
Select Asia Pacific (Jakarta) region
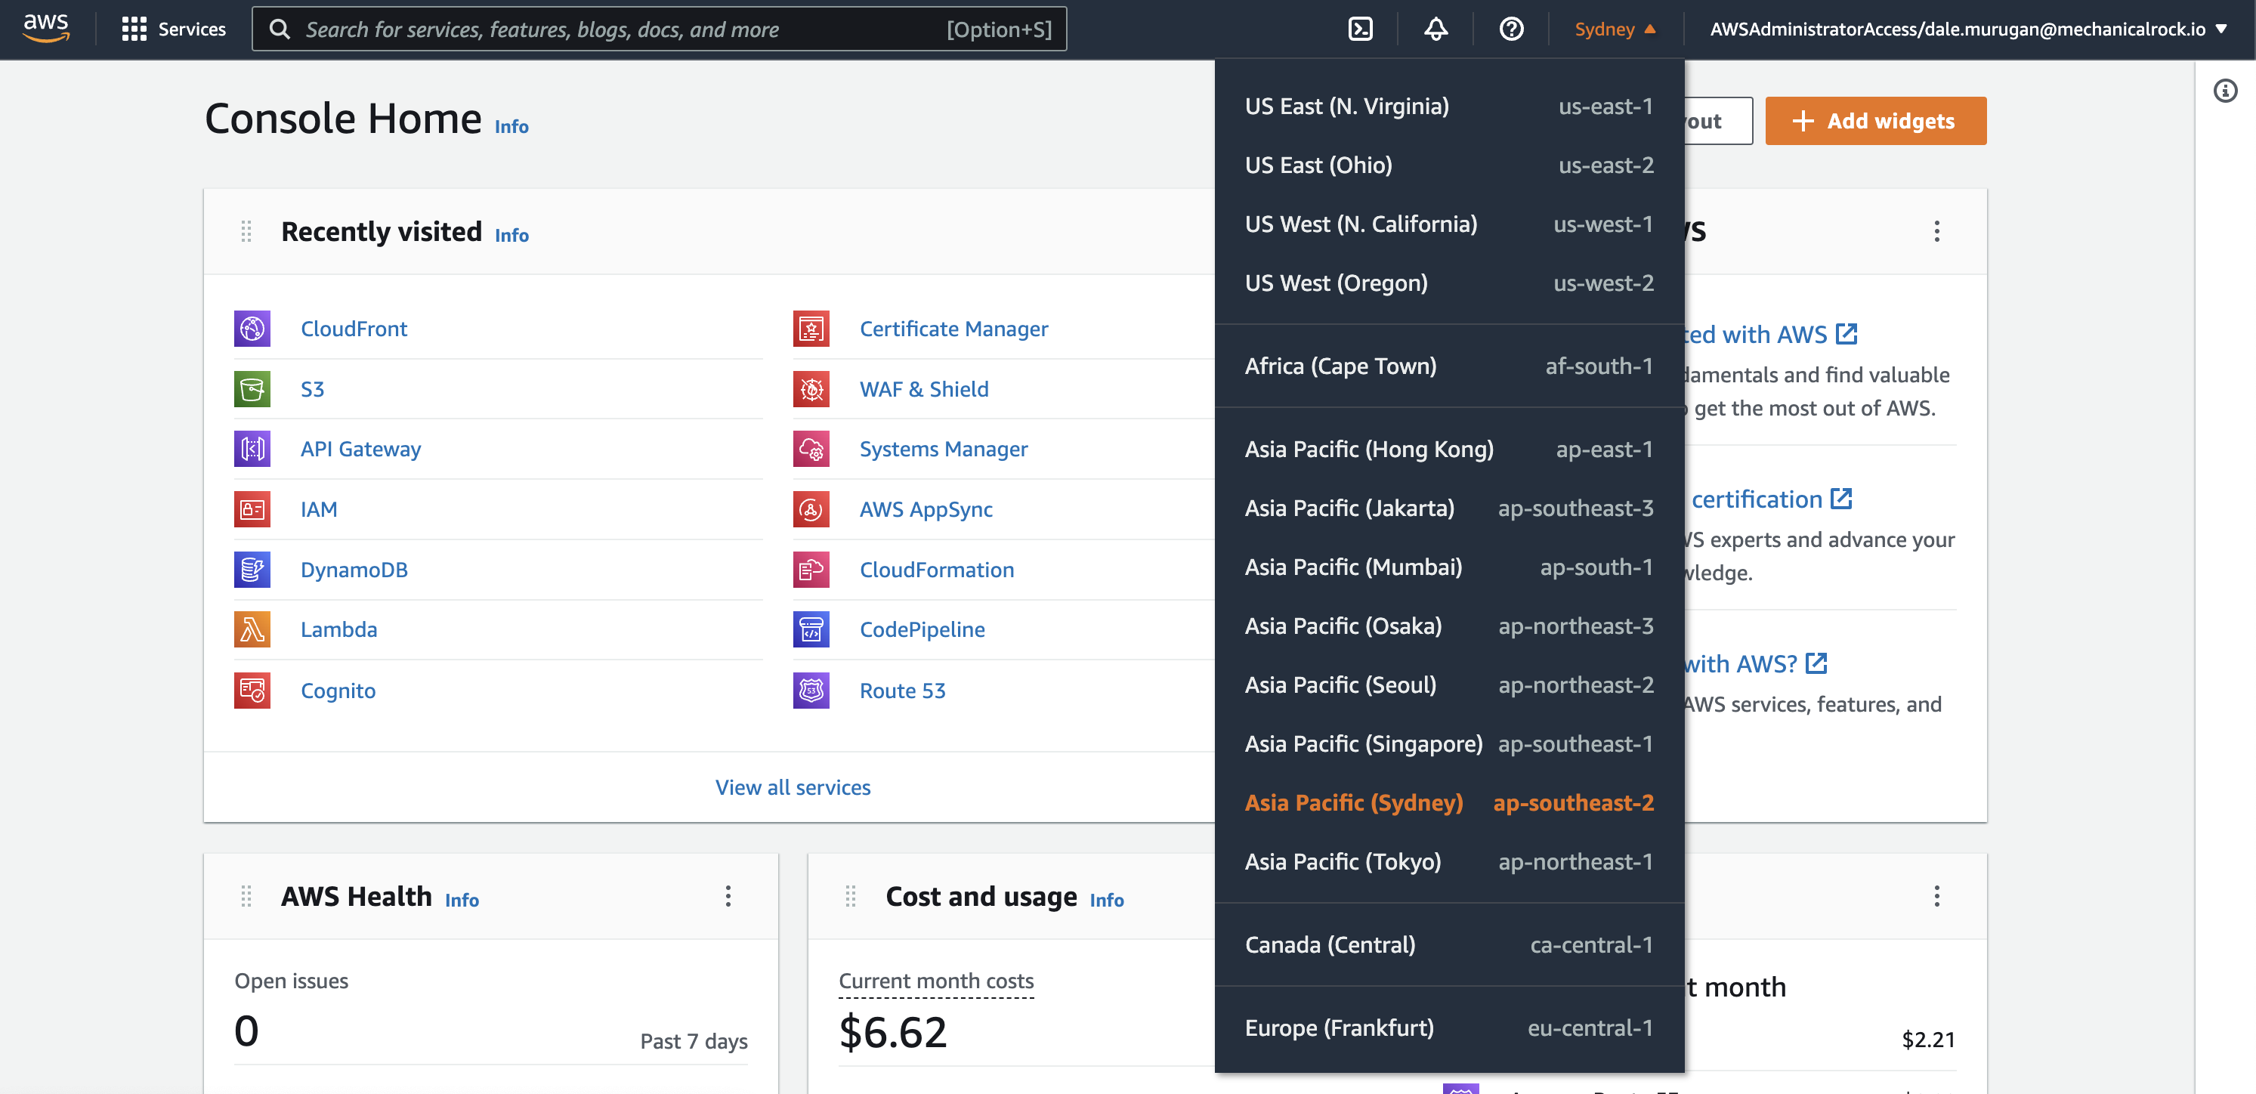1449,508
